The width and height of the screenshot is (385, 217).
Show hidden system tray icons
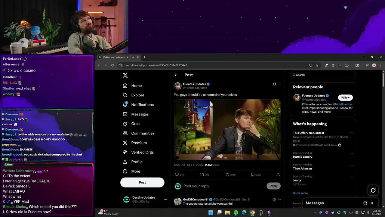tap(315, 212)
